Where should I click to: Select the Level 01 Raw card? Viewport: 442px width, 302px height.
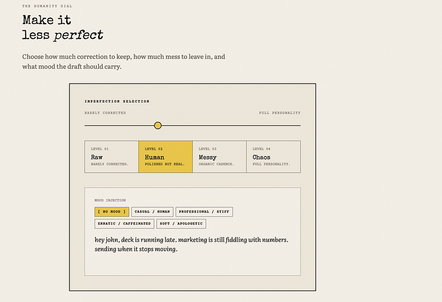pyautogui.click(x=112, y=157)
